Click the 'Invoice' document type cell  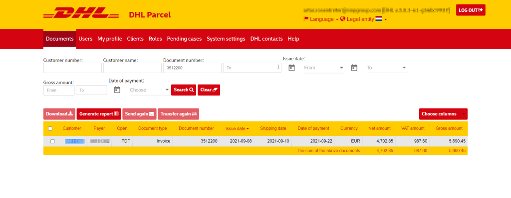point(163,141)
